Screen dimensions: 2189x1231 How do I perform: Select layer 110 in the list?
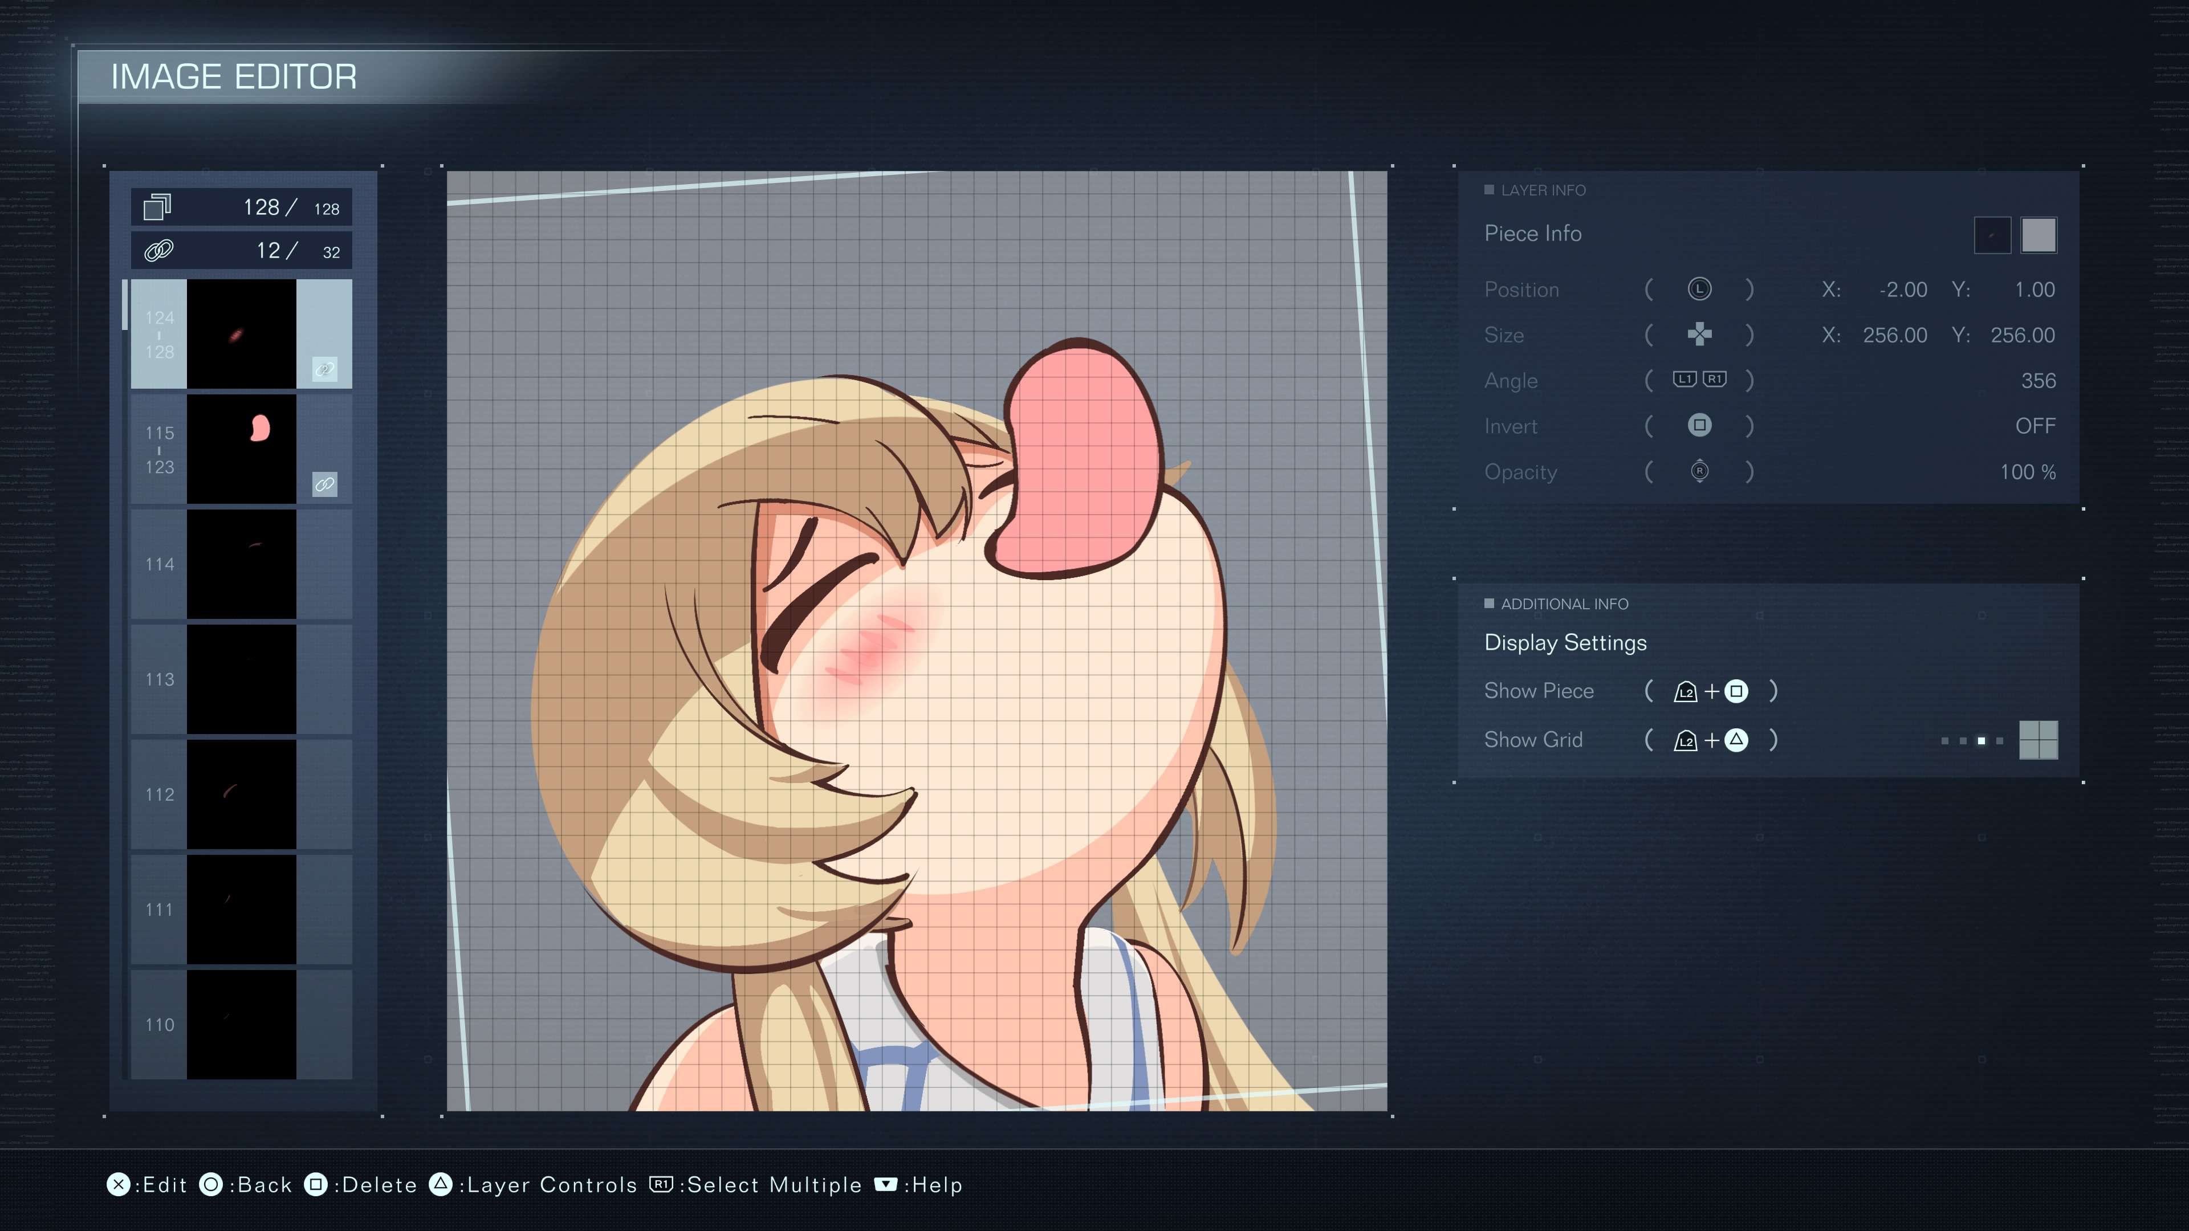241,1025
